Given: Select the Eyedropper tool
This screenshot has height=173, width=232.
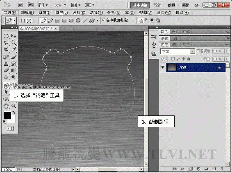Looking at the screenshot, I should [x=14, y=49].
